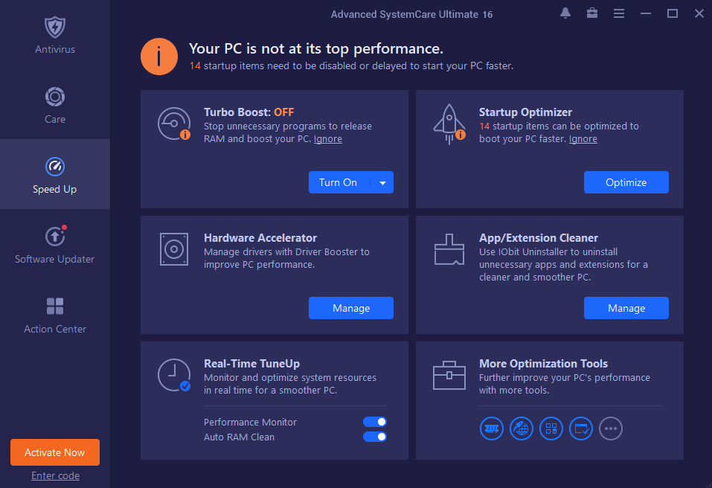
Task: Click the 'Startup Optimizer' heading
Action: pyautogui.click(x=525, y=112)
